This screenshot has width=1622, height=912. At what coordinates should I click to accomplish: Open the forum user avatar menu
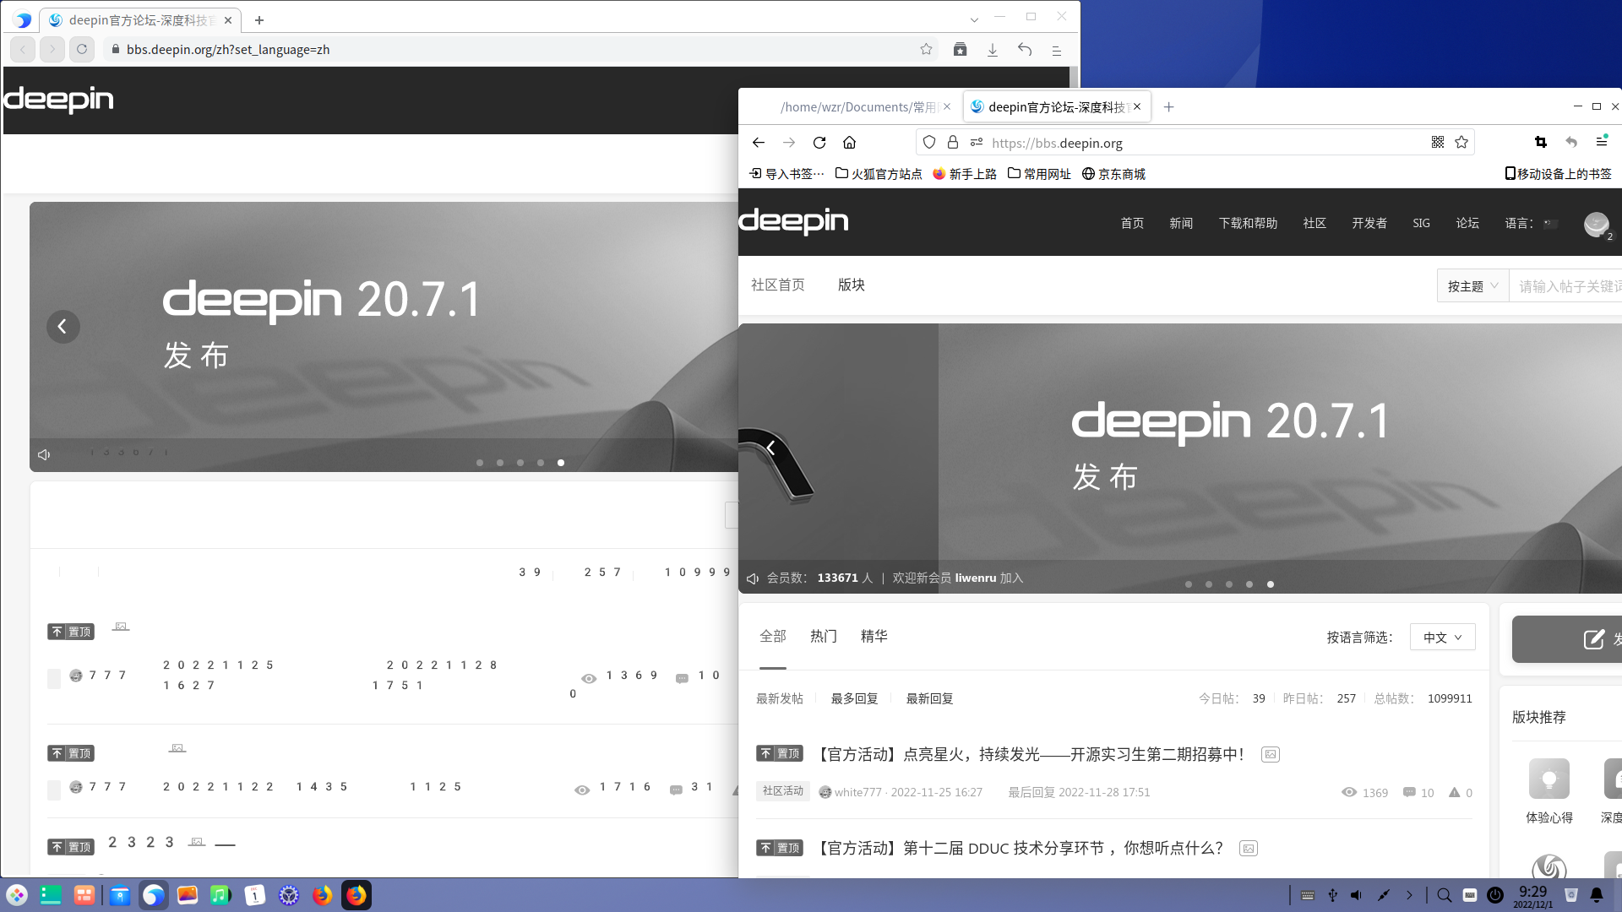(1596, 225)
